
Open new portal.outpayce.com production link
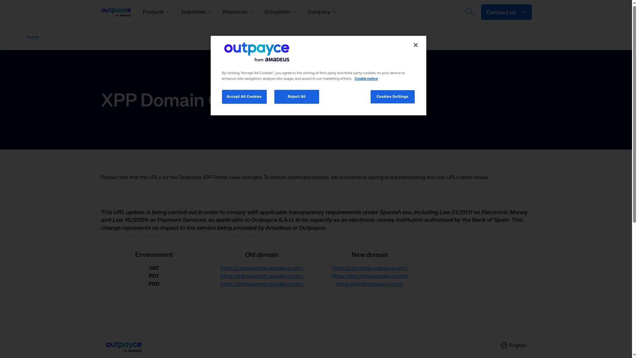[370, 284]
